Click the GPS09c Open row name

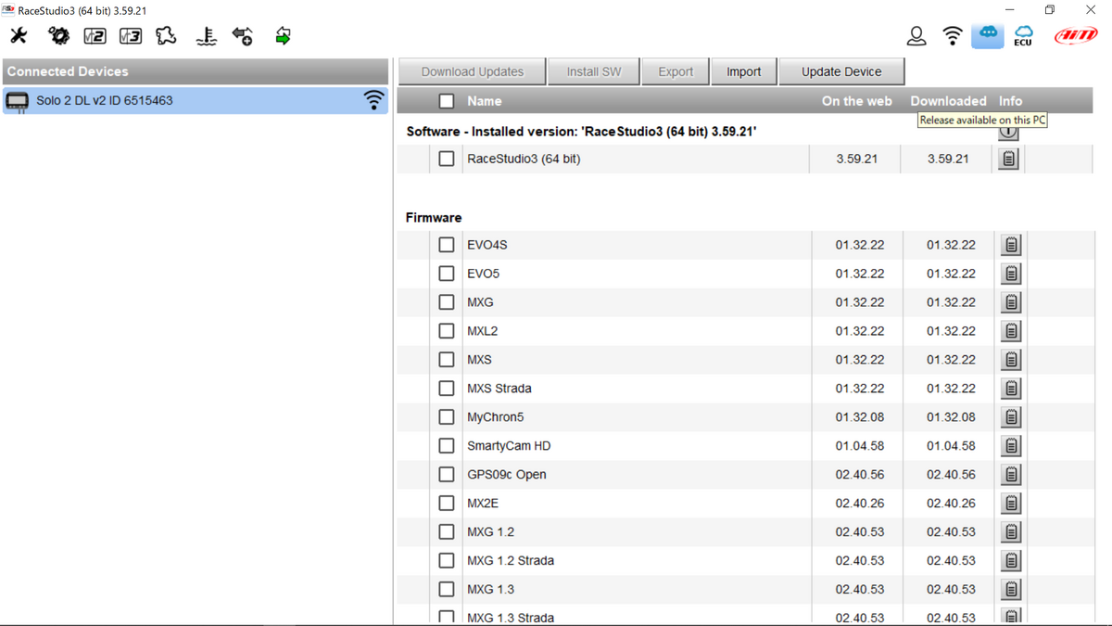coord(507,475)
